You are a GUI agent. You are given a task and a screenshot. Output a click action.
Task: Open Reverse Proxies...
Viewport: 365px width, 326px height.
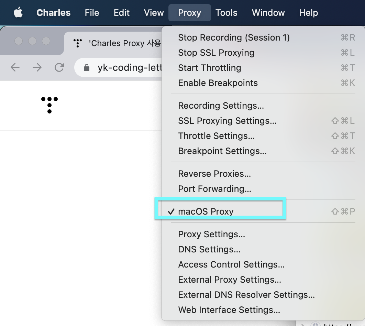pos(263,173)
